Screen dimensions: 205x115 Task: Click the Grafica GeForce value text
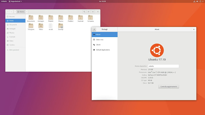click(157, 75)
